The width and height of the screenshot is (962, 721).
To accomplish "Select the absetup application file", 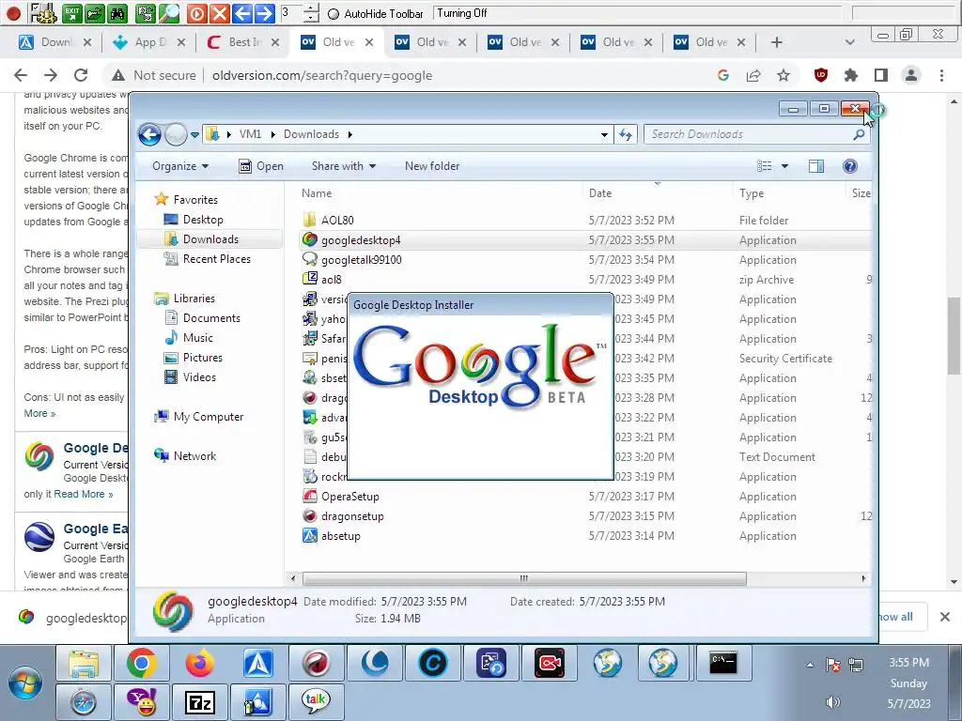I will click(340, 535).
